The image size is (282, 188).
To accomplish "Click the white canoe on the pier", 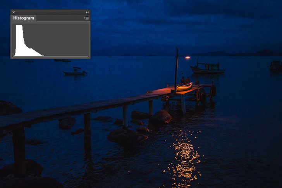I will [184, 87].
